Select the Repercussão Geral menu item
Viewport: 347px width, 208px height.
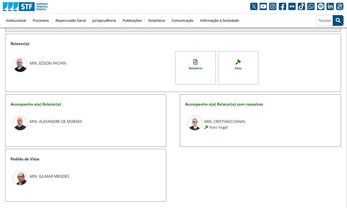(71, 20)
